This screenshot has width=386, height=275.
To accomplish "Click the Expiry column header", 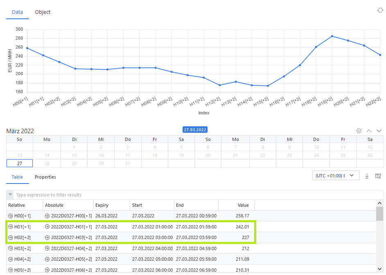I will pos(102,205).
